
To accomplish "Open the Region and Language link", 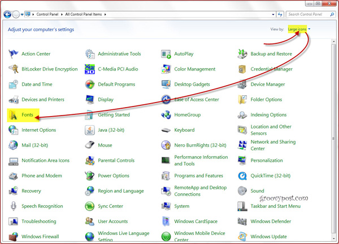I will (121, 191).
